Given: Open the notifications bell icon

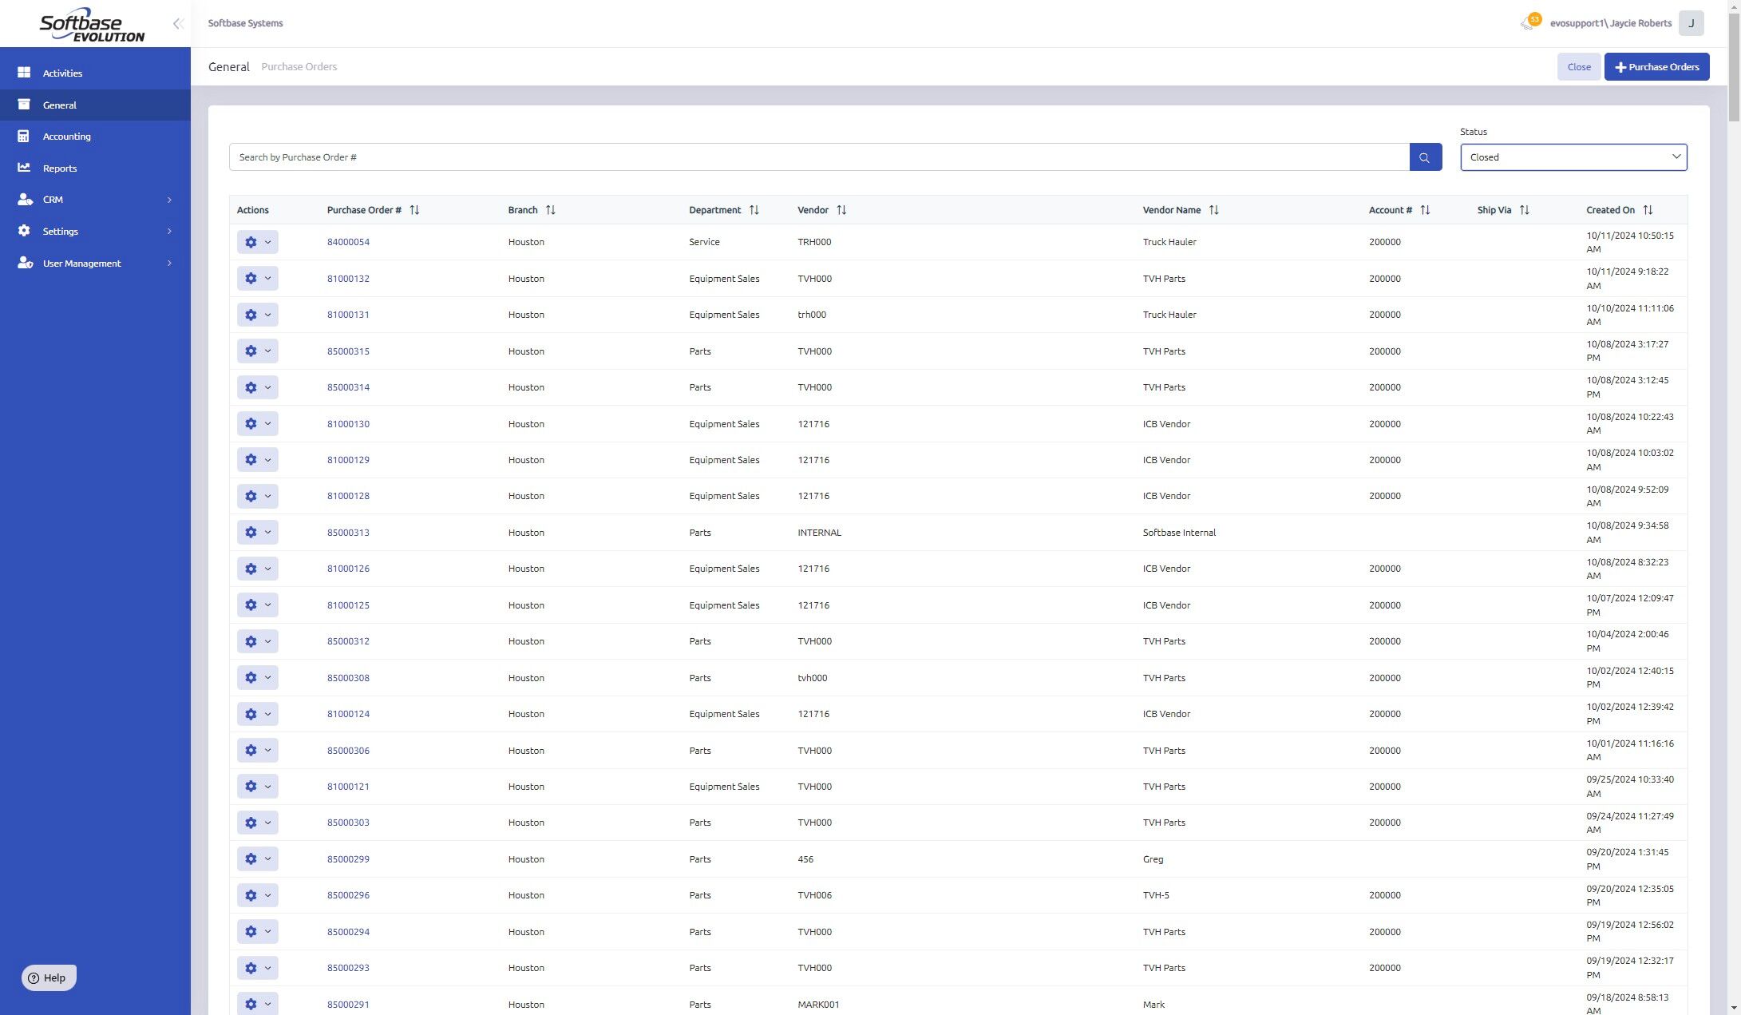Looking at the screenshot, I should pyautogui.click(x=1528, y=23).
